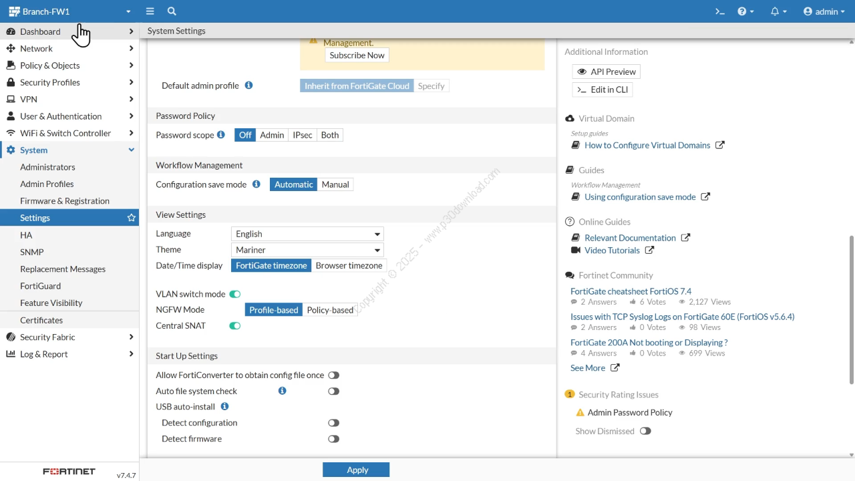Click info icon for Auto file system check
Viewport: 855px width, 481px height.
[283, 391]
